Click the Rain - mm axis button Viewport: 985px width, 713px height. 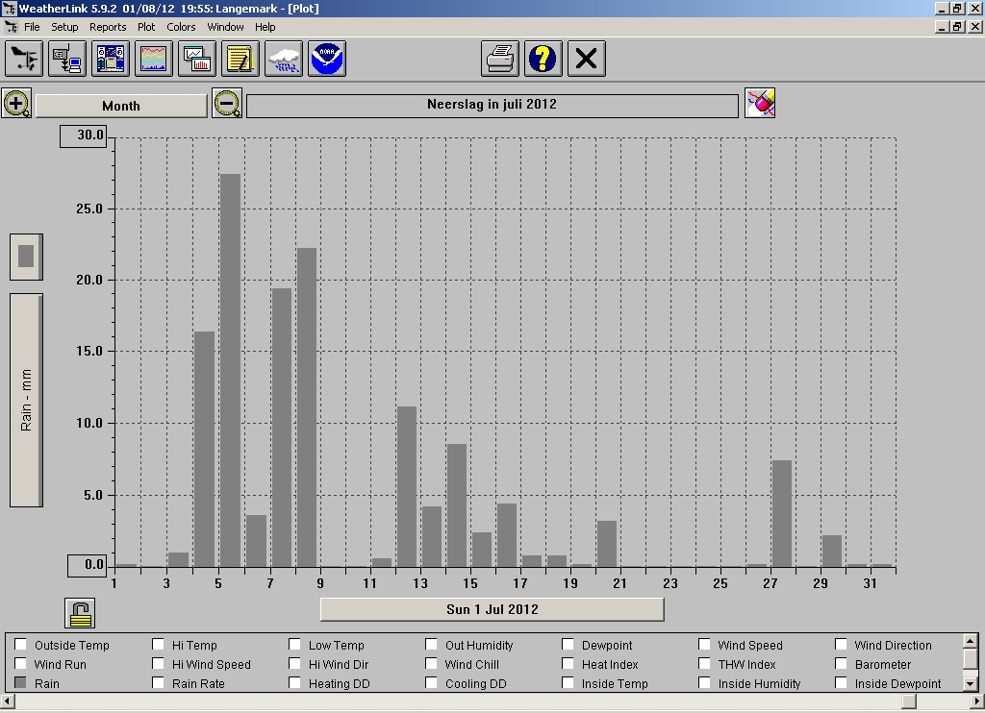pos(26,400)
